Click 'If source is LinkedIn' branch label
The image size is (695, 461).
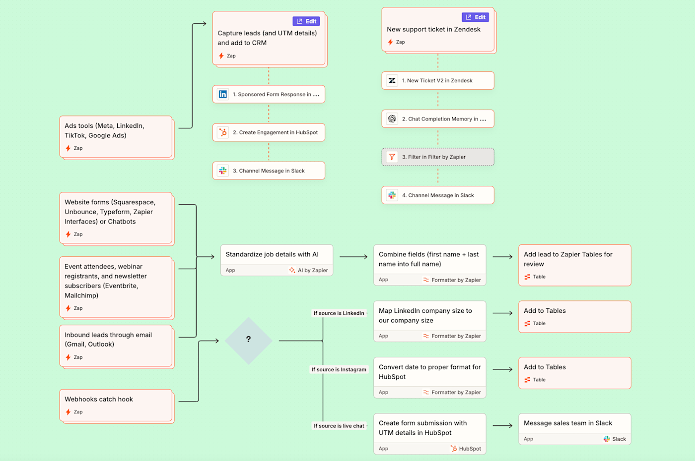coord(339,313)
